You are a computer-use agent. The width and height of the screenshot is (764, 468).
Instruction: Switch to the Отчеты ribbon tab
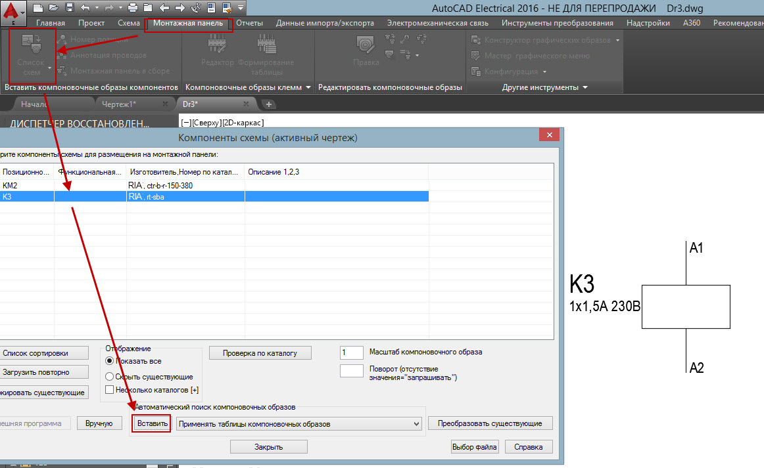[x=249, y=23]
